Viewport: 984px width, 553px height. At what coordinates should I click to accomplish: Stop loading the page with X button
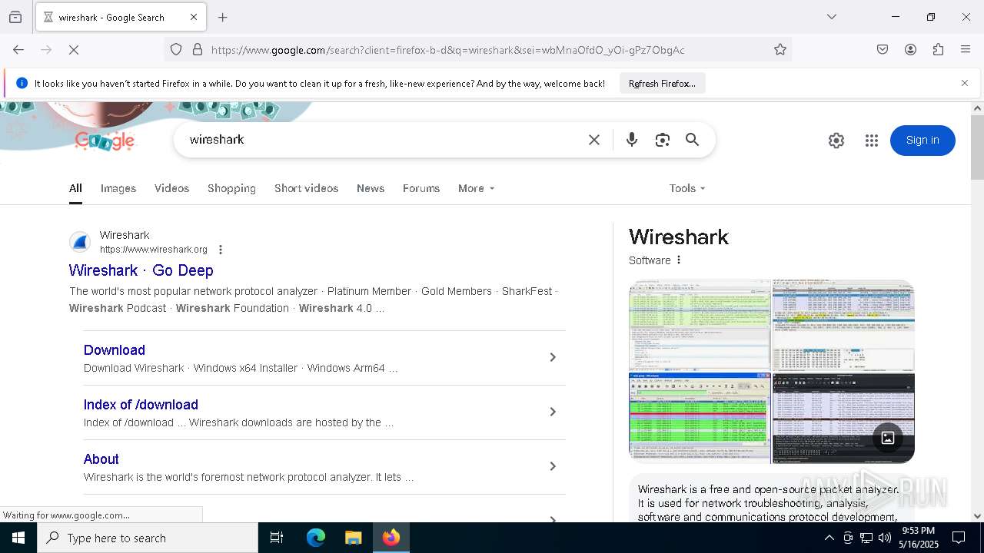tap(74, 50)
